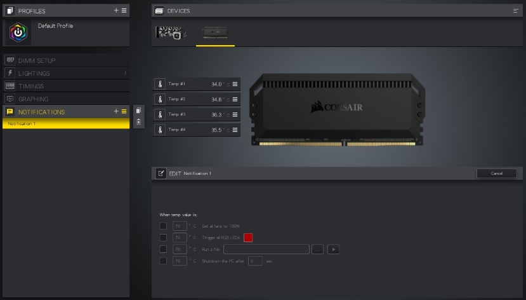This screenshot has width=526, height=300.
Task: Open the Devices panel options menu
Action: click(516, 11)
